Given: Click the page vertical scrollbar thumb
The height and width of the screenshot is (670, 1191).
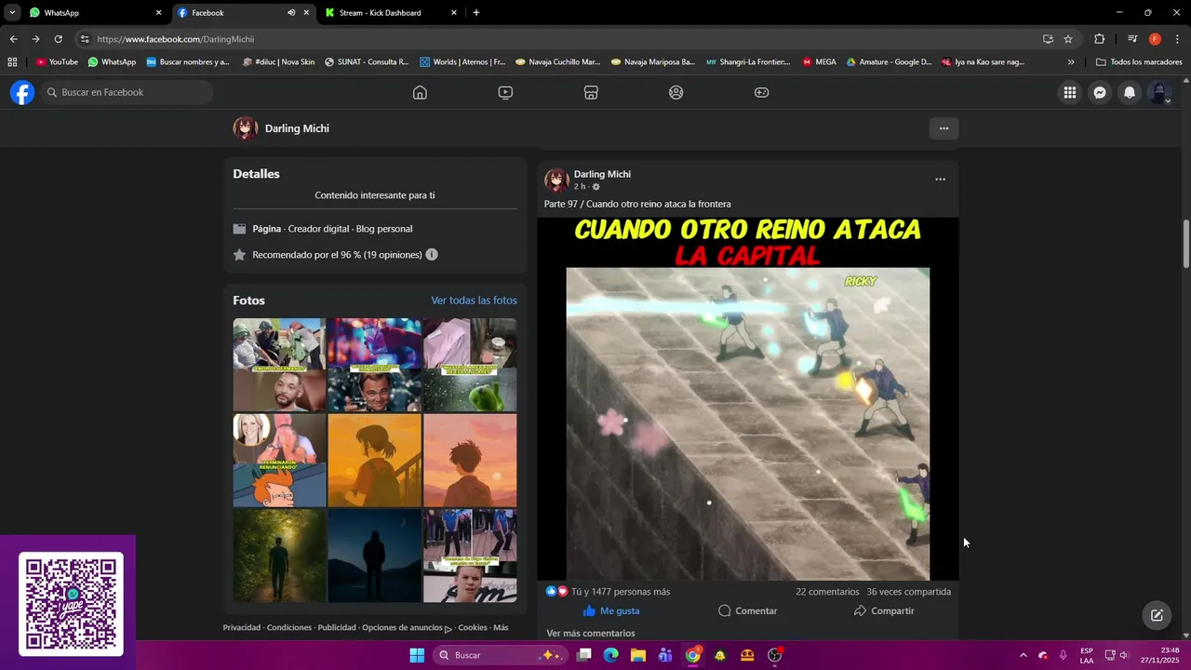Looking at the screenshot, I should (x=1185, y=244).
